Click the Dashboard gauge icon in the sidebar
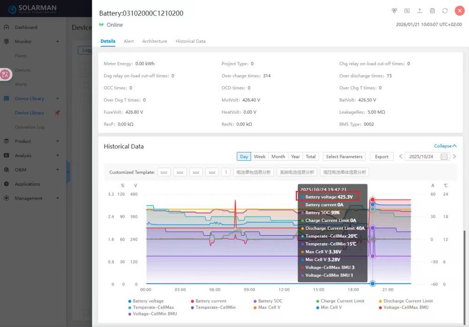 tap(7, 27)
